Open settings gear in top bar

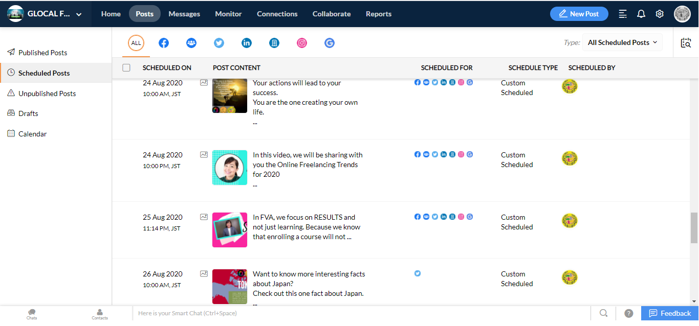pos(660,14)
